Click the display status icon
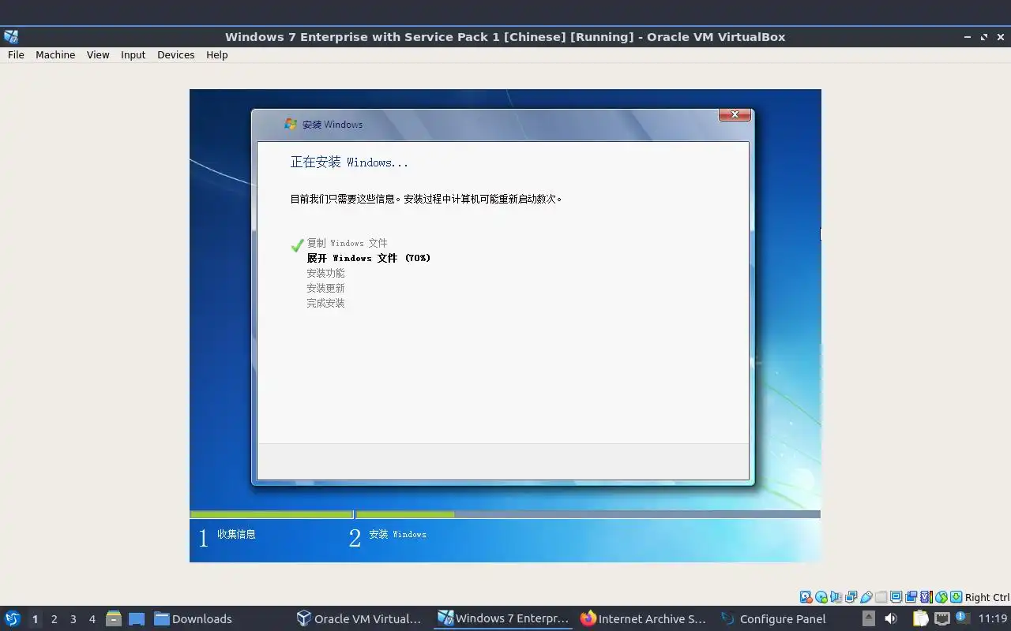Image resolution: width=1011 pixels, height=631 pixels. tap(896, 597)
